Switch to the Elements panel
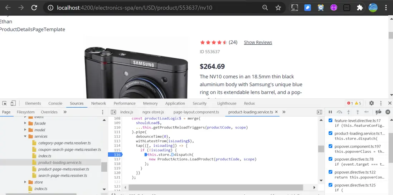Viewport: 393px width, 195px height. [33, 103]
